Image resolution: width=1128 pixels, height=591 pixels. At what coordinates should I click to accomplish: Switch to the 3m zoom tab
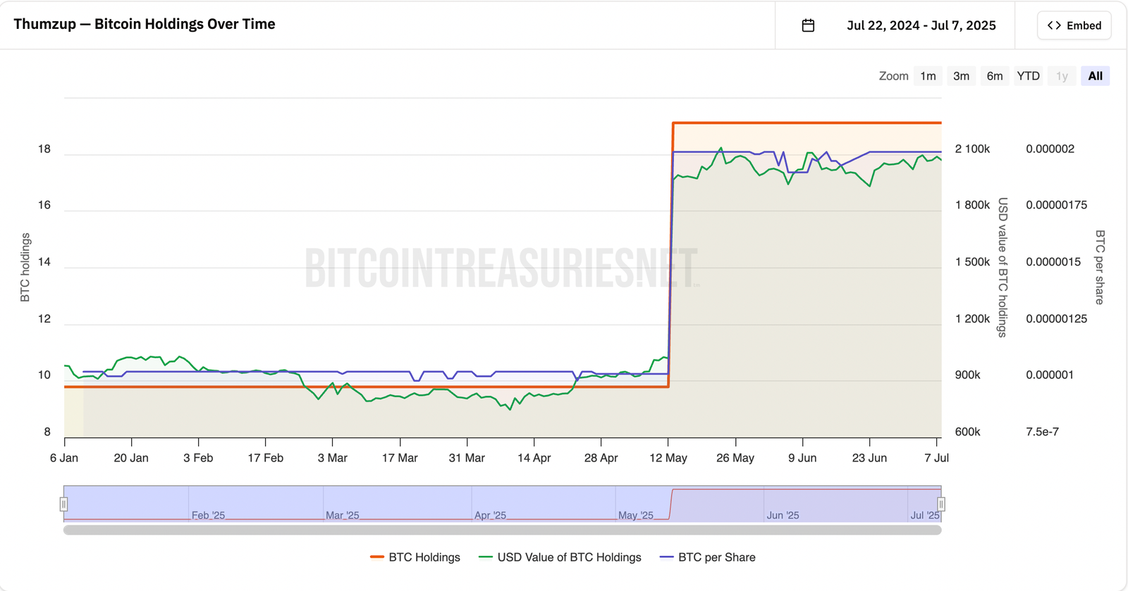coord(961,75)
